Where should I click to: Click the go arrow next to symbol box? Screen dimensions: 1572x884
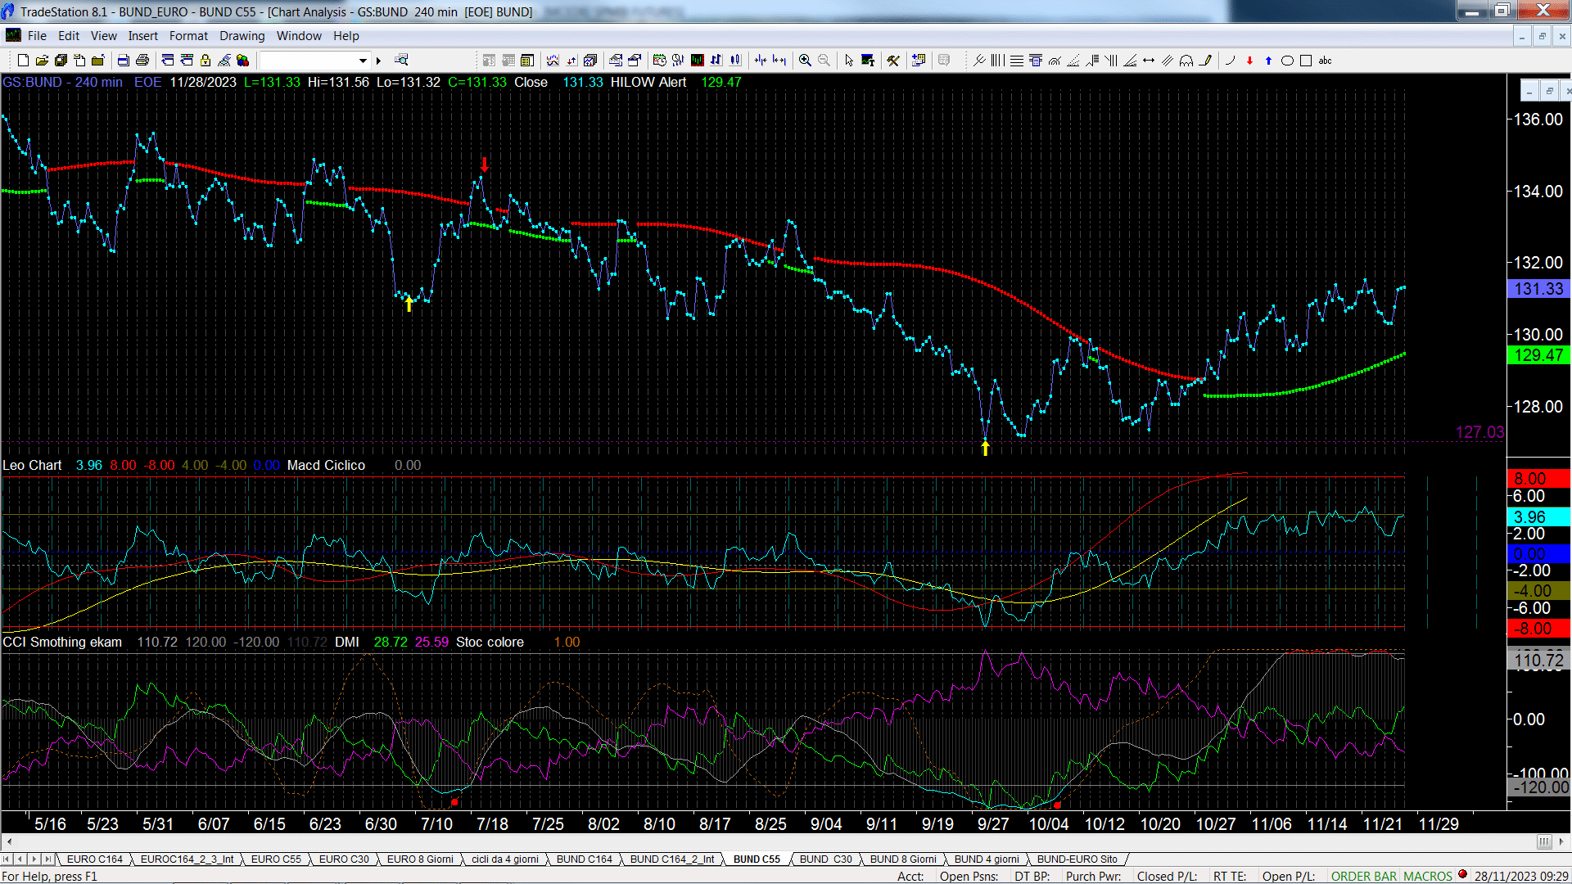(x=378, y=61)
